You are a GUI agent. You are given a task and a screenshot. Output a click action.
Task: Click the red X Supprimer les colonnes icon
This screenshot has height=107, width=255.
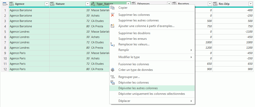coord(112,15)
